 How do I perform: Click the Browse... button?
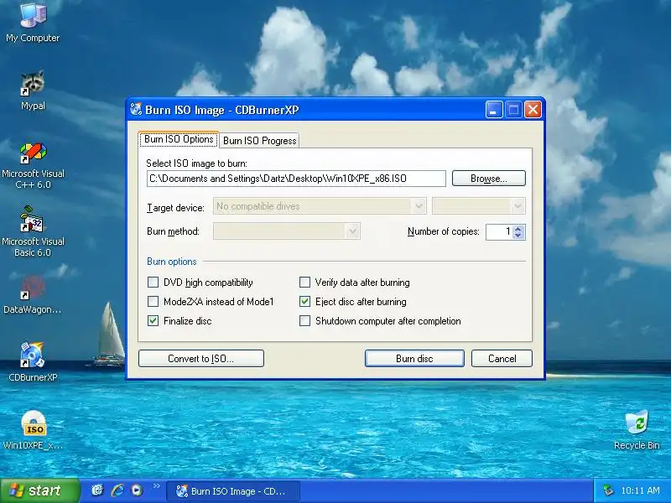489,179
